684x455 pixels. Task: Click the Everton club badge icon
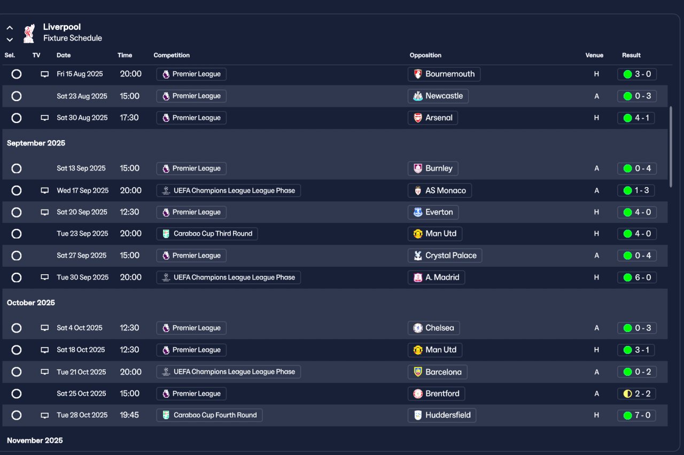[418, 212]
